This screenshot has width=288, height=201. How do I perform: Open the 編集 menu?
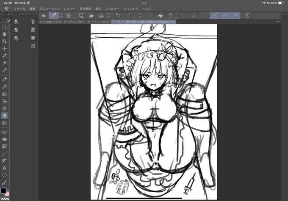[32, 8]
